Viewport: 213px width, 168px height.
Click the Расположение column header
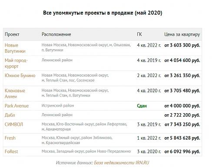(x=56, y=34)
